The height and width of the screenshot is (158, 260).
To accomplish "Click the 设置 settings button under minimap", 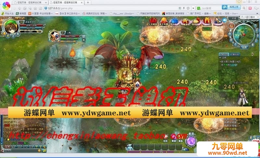I will point(244,47).
